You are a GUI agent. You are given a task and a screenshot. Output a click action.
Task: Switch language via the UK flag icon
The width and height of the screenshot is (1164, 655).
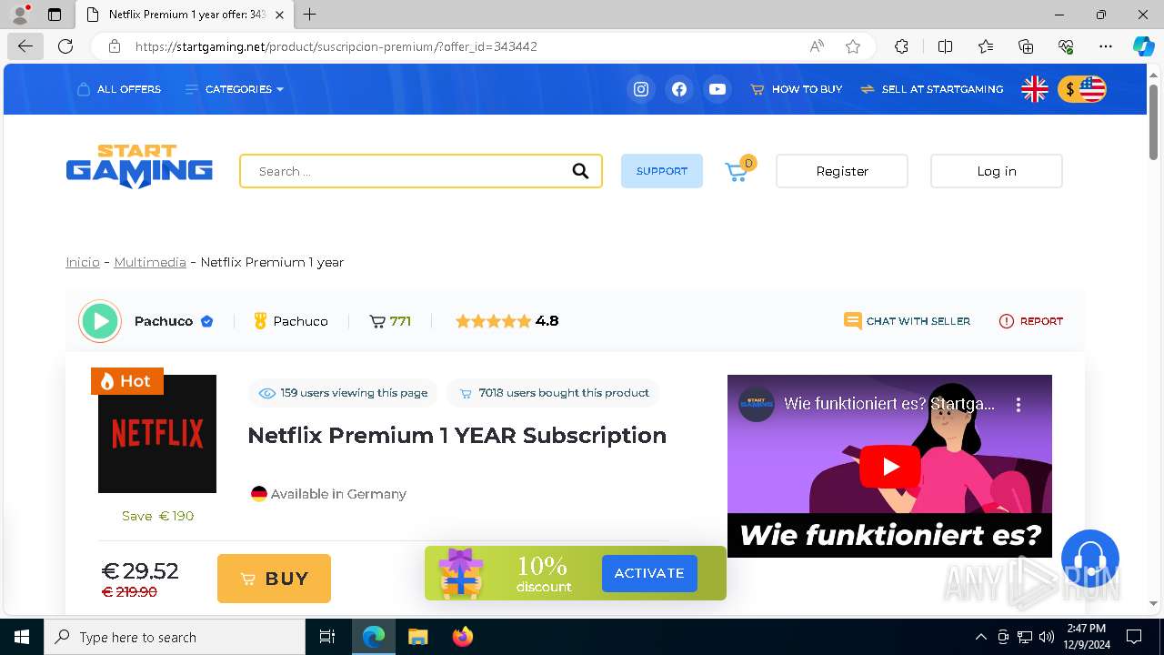tap(1035, 89)
